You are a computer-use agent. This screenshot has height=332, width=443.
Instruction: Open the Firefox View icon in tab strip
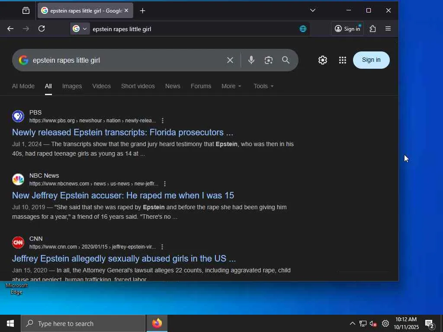click(x=26, y=11)
